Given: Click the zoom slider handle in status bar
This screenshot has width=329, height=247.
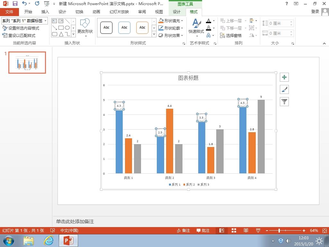Looking at the screenshot, I should coord(279,230).
